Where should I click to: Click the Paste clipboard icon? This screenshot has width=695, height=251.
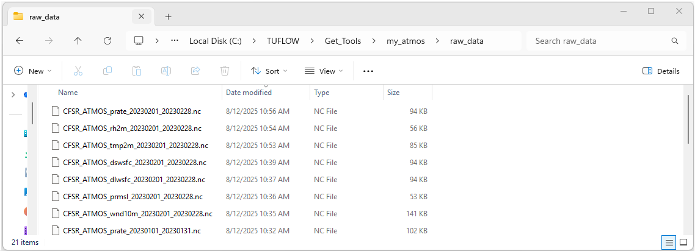pos(137,71)
